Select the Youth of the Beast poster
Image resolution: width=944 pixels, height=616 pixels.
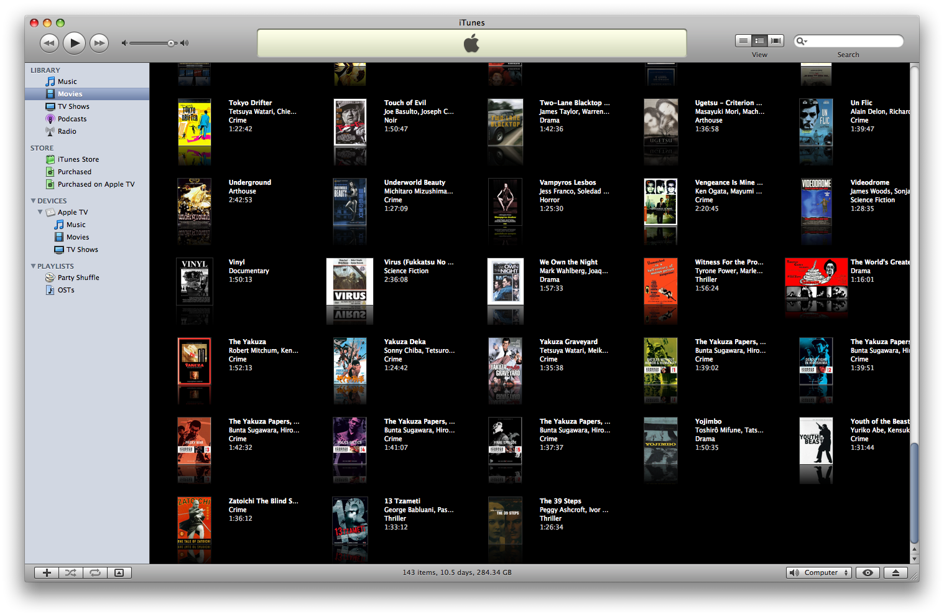(x=816, y=441)
